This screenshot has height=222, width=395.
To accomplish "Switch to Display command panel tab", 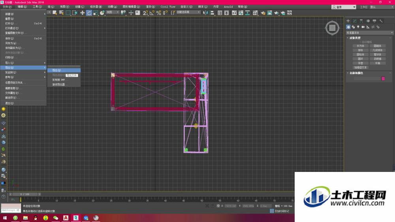I will coord(374,21).
